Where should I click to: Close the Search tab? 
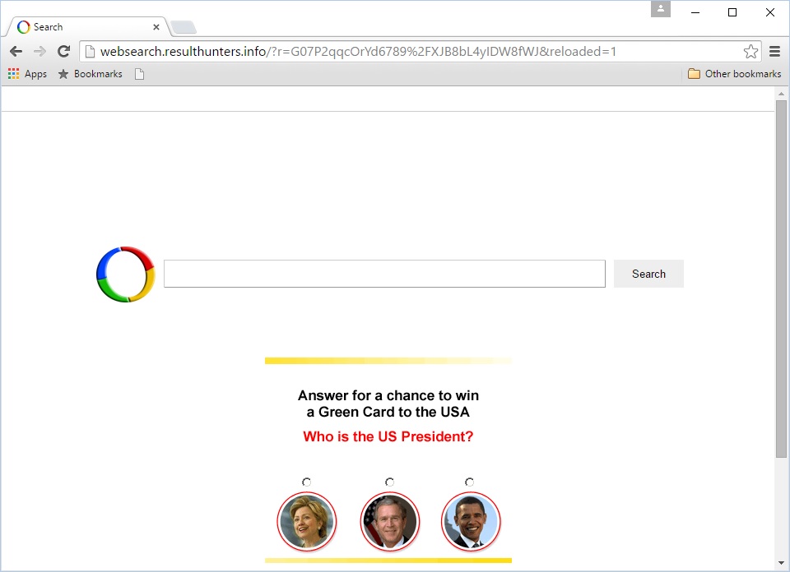pos(156,27)
